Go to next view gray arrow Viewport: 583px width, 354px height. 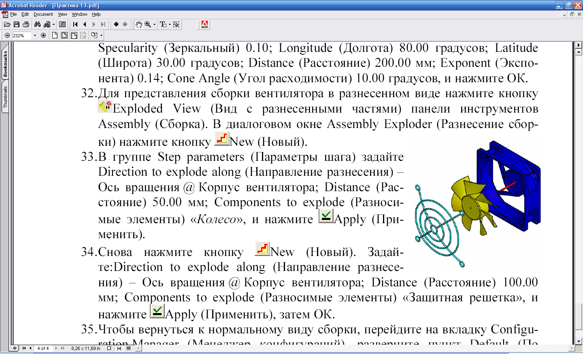(125, 25)
